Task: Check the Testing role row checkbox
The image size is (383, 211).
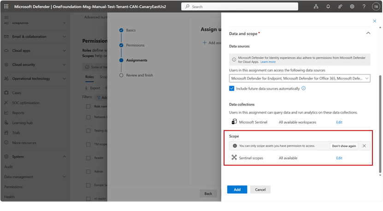Action: tap(88, 131)
